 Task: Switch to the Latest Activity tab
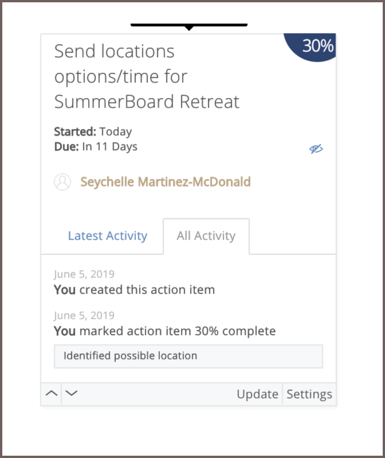(108, 236)
